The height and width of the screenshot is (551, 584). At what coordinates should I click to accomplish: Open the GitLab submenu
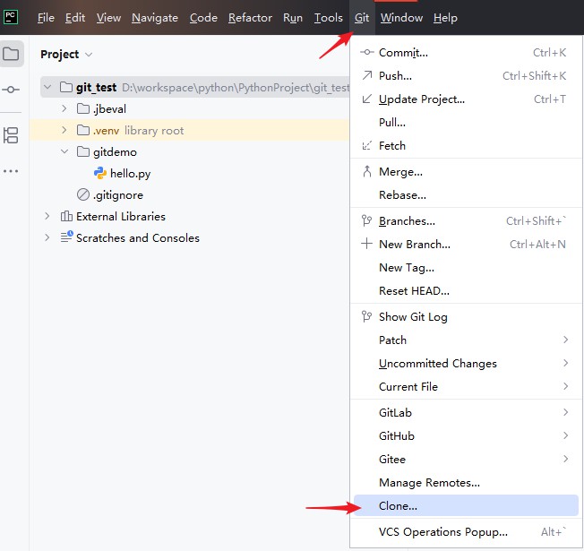(x=466, y=412)
